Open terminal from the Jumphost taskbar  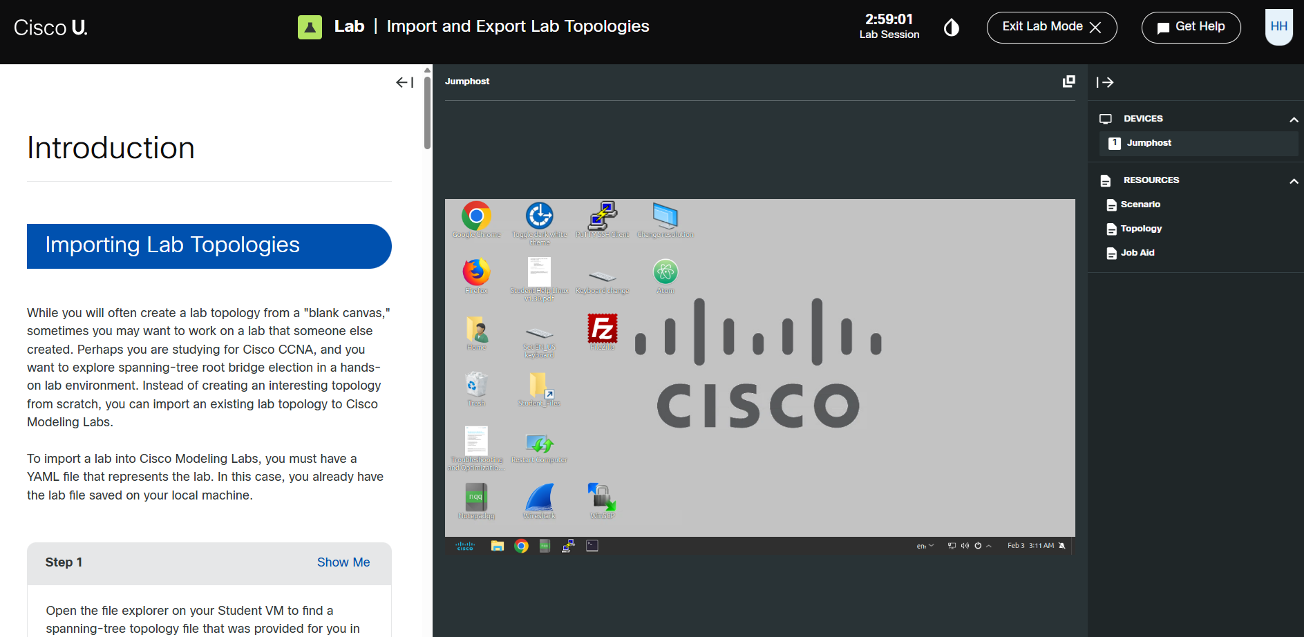point(592,546)
